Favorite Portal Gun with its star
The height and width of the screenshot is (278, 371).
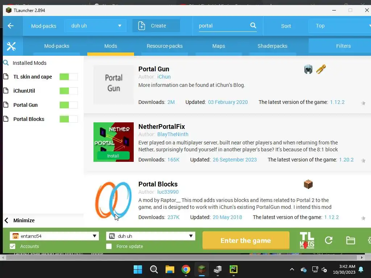[x=363, y=103]
